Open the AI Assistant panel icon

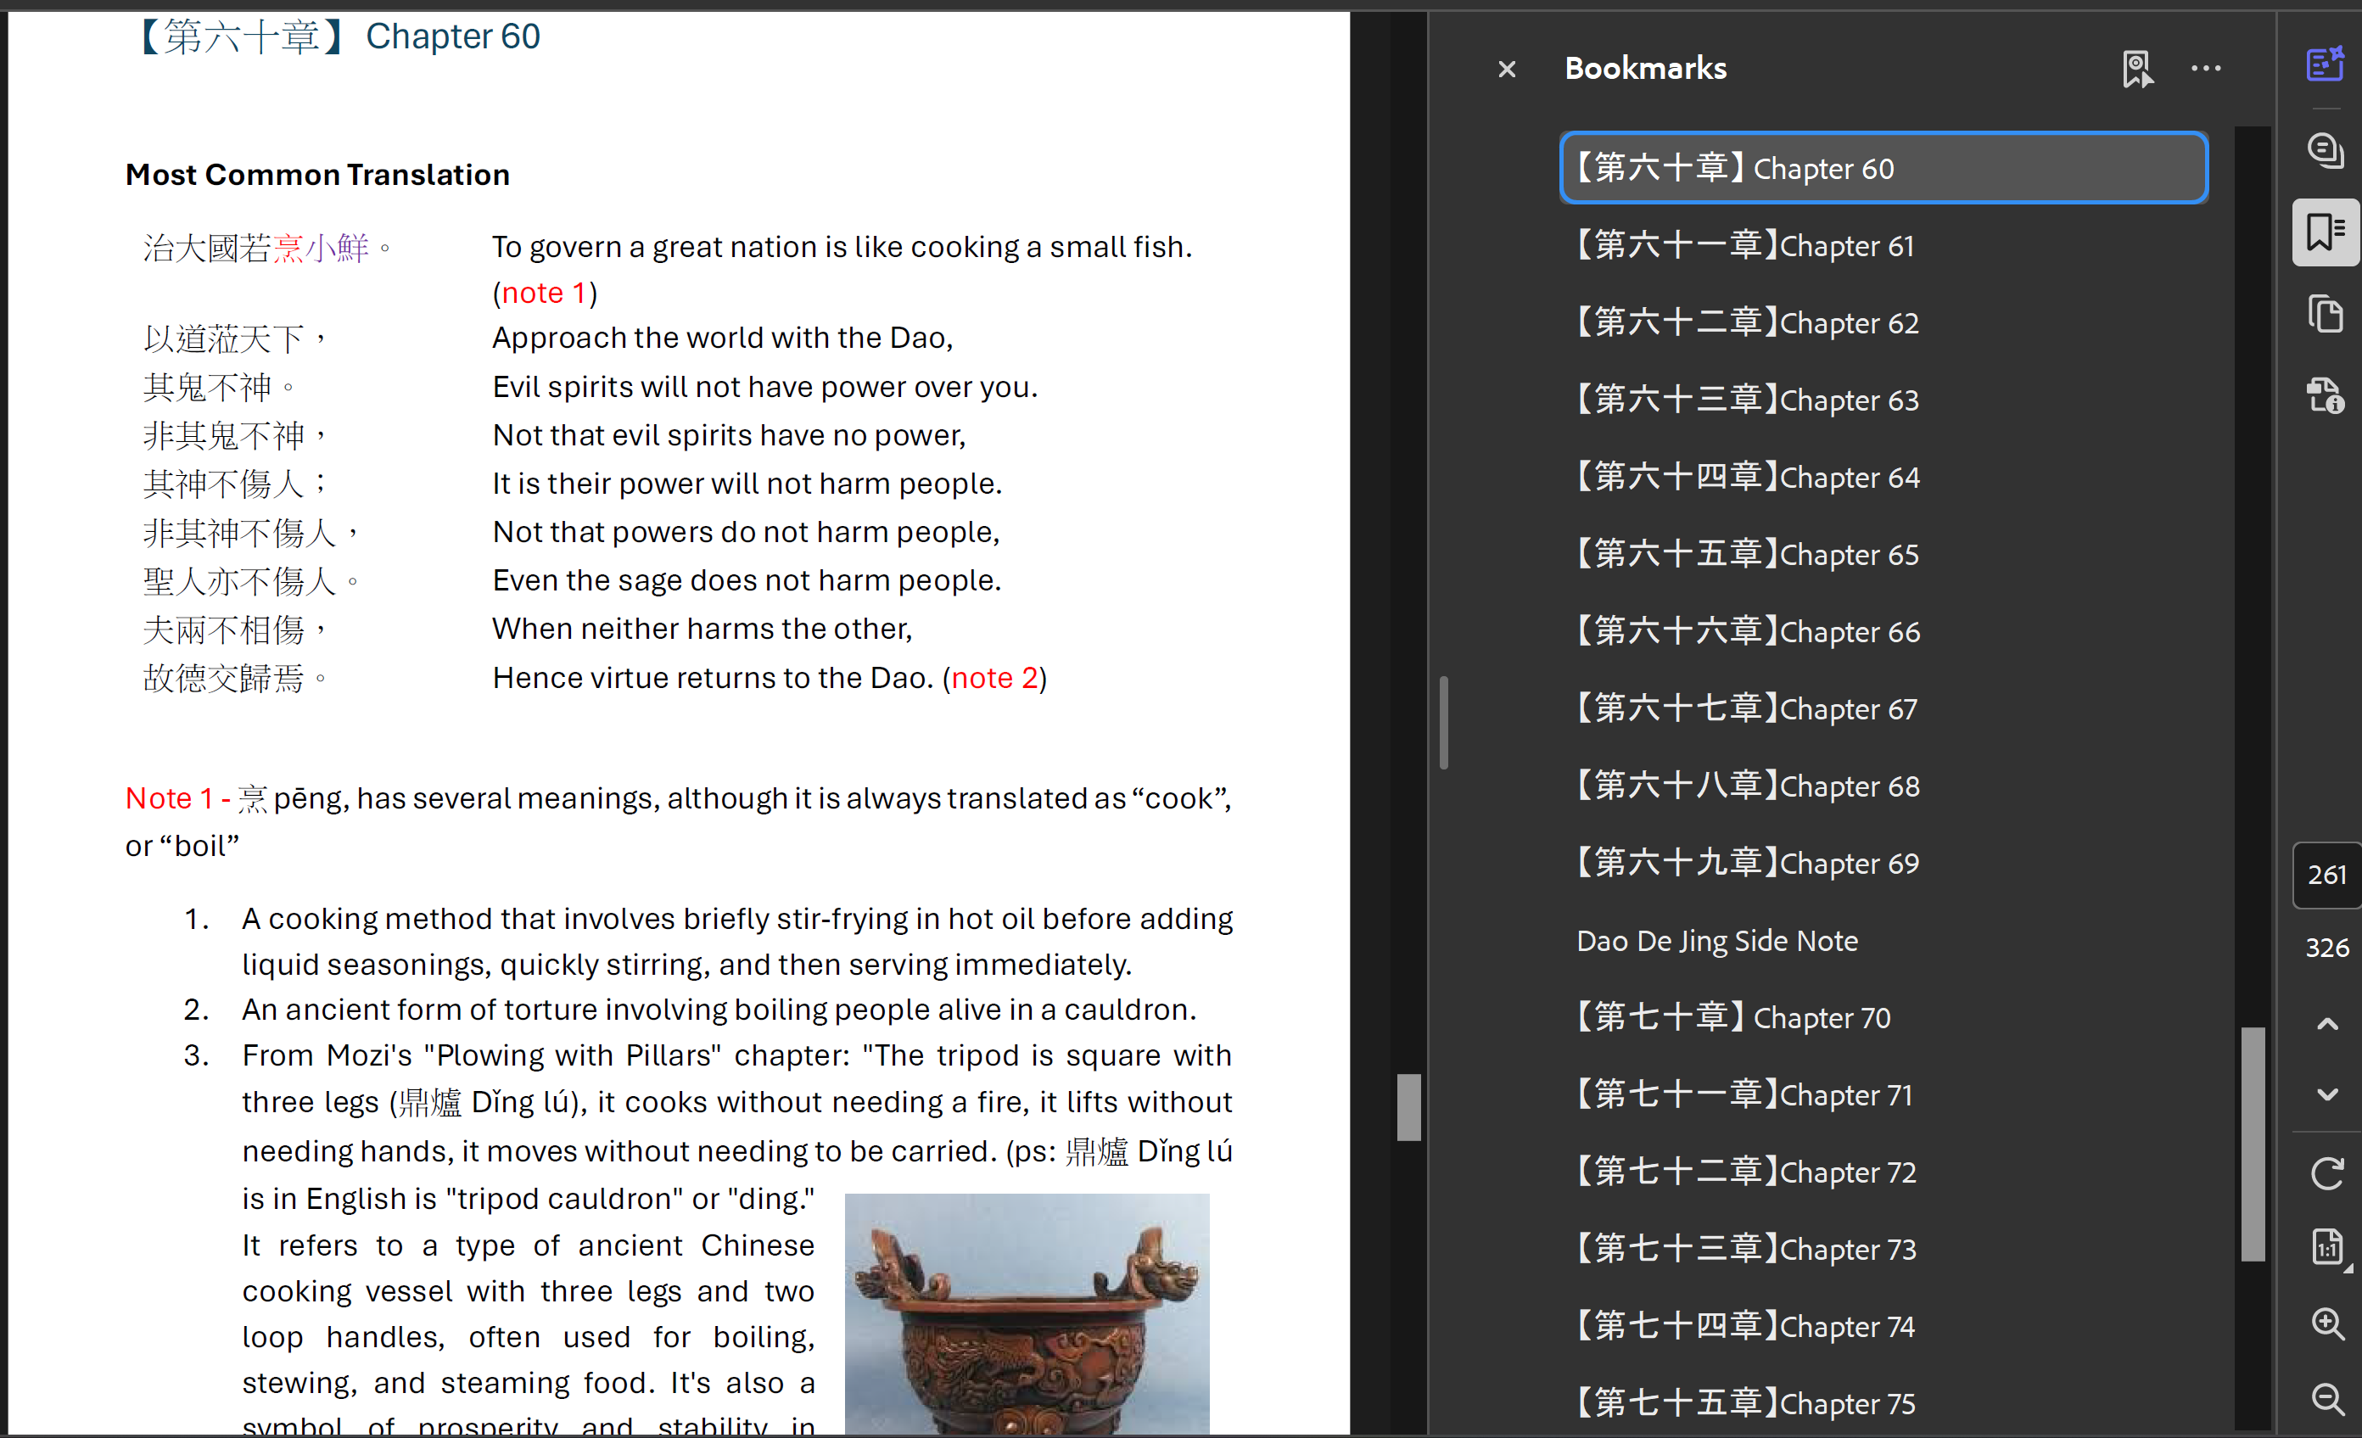click(2325, 65)
